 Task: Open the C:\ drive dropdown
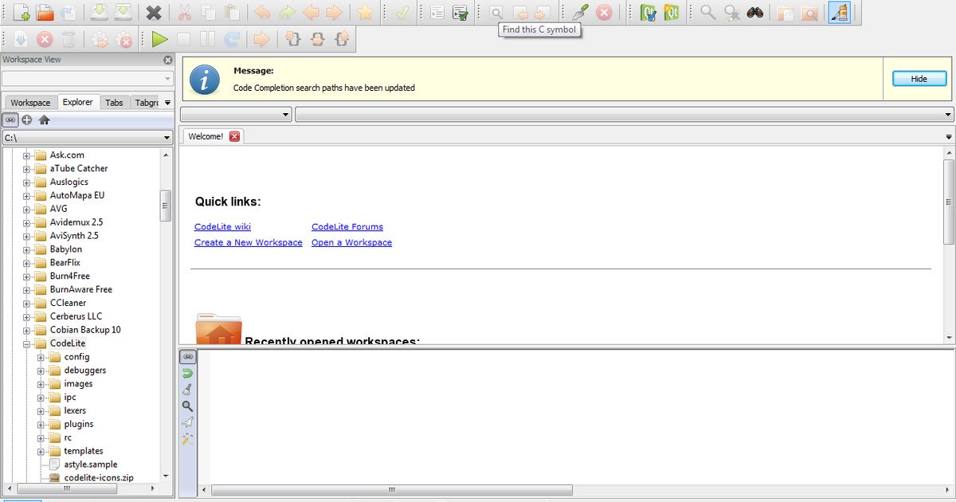click(88, 138)
